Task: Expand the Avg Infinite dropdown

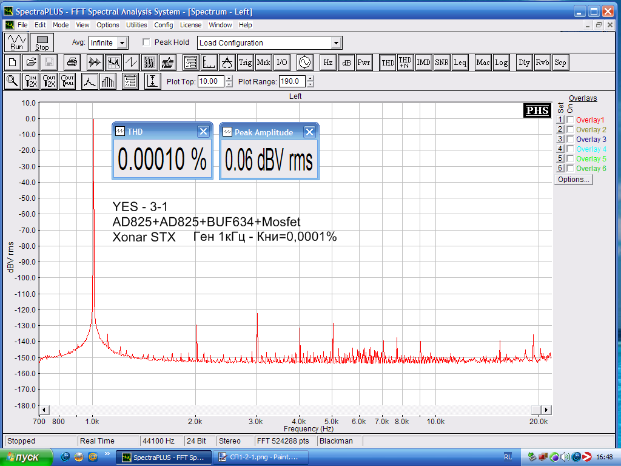Action: 123,43
